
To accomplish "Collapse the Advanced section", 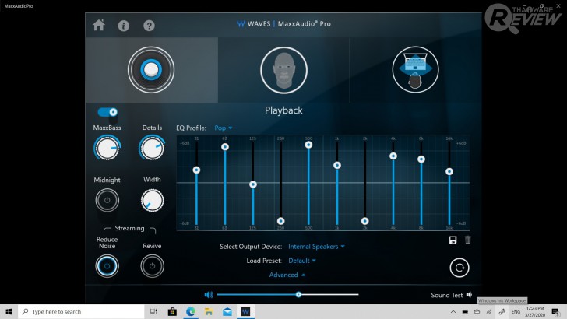I will point(287,275).
